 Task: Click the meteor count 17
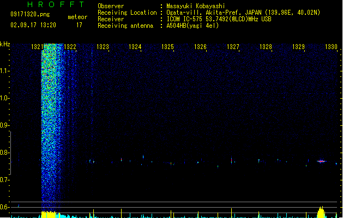click(x=79, y=25)
